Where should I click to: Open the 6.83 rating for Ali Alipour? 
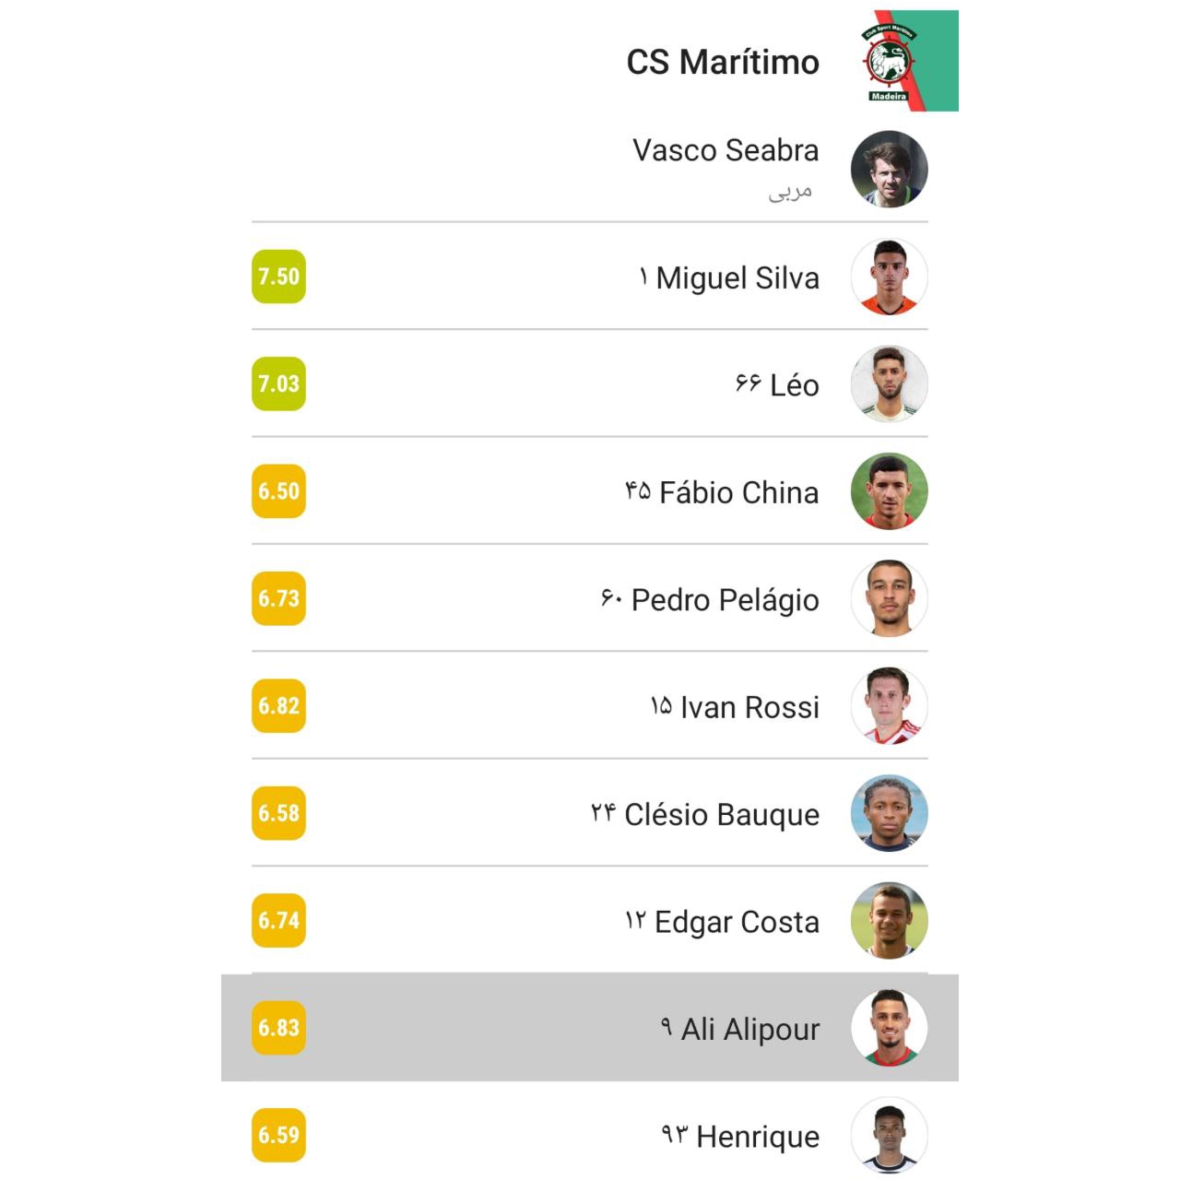coord(278,1028)
